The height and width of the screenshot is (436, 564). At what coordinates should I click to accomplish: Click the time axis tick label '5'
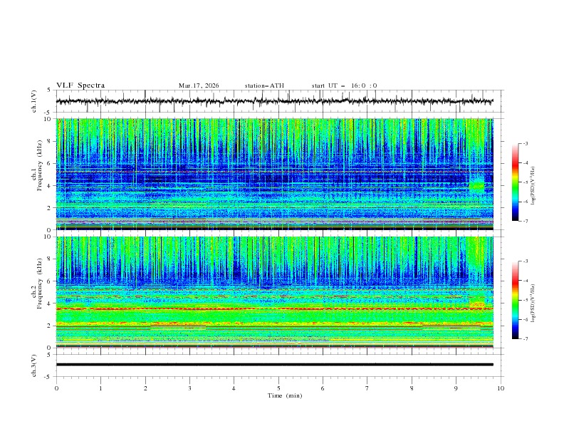coord(278,388)
